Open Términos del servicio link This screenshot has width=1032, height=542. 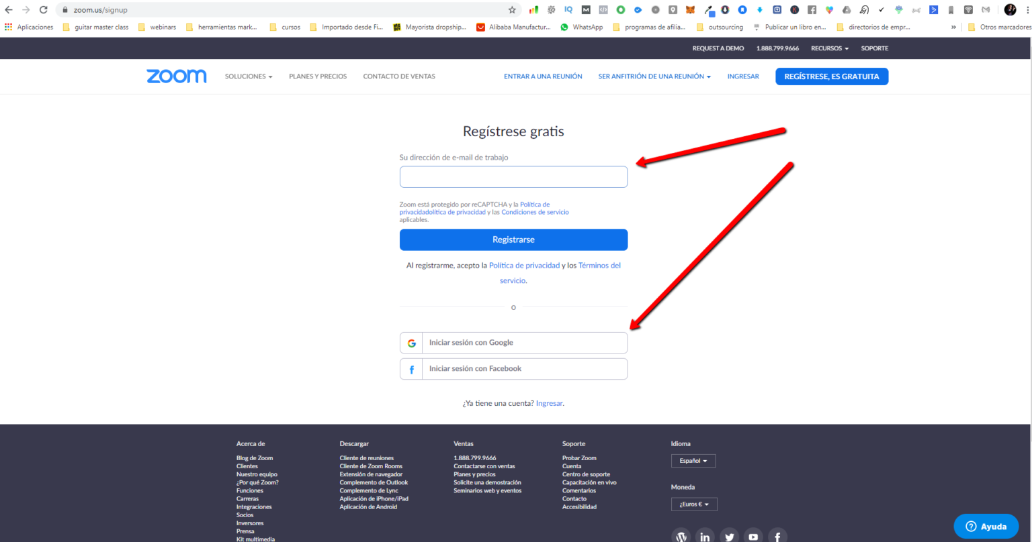pyautogui.click(x=560, y=273)
